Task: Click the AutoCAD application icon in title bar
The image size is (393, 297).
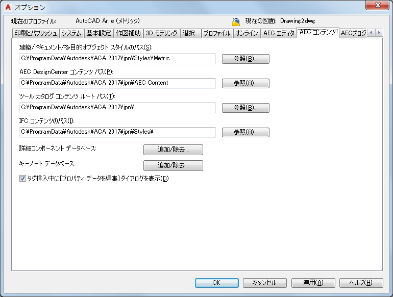Action: pos(8,7)
